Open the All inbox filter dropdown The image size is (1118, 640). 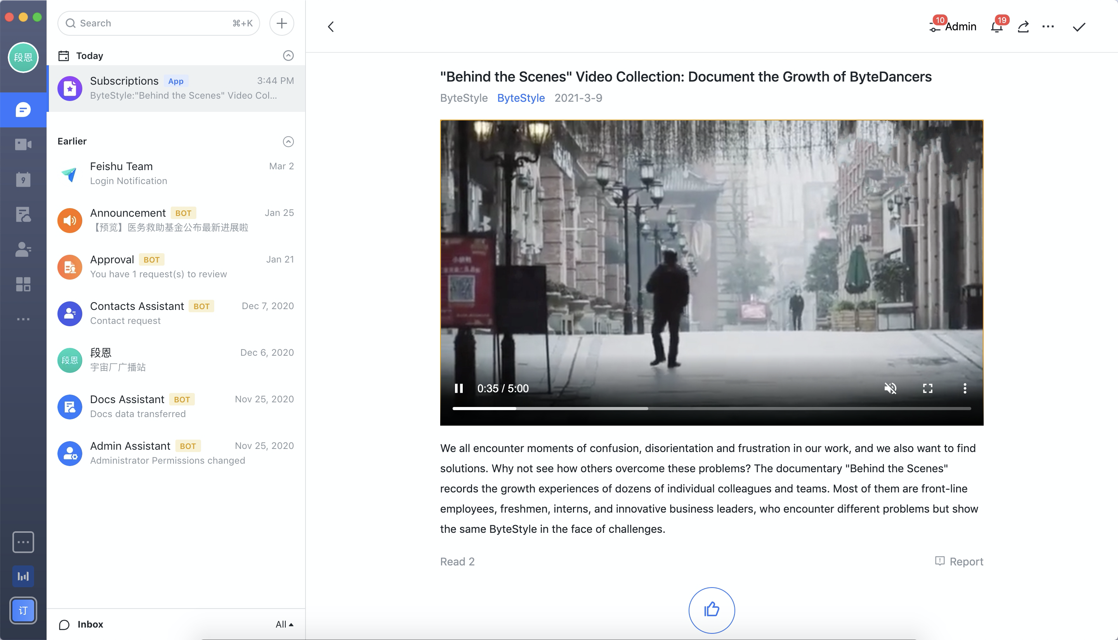pyautogui.click(x=284, y=624)
